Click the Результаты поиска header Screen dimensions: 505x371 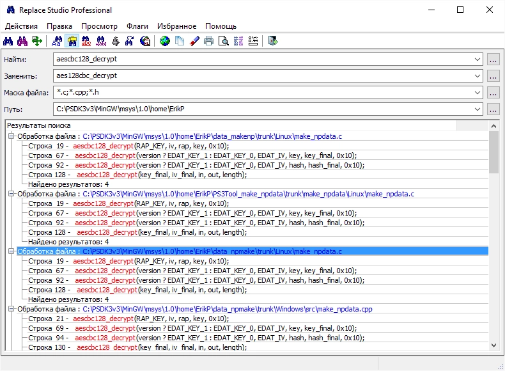(x=231, y=126)
